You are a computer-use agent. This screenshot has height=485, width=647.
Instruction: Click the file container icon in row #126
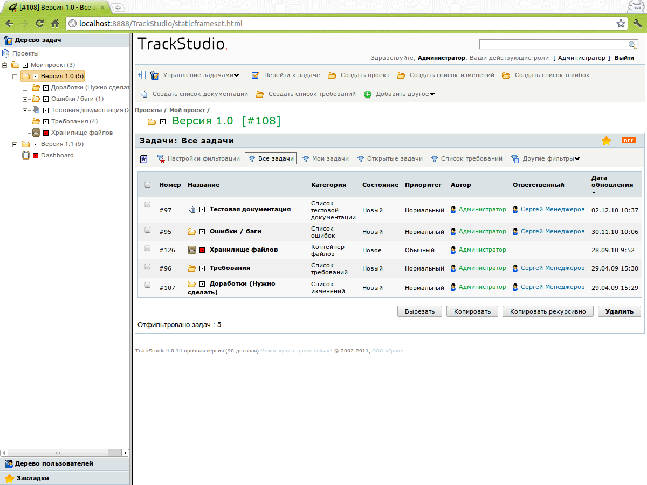click(191, 250)
